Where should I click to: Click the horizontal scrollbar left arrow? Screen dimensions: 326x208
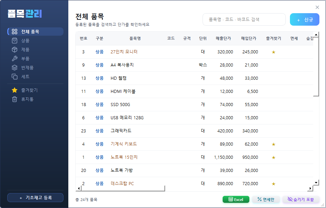click(79, 189)
